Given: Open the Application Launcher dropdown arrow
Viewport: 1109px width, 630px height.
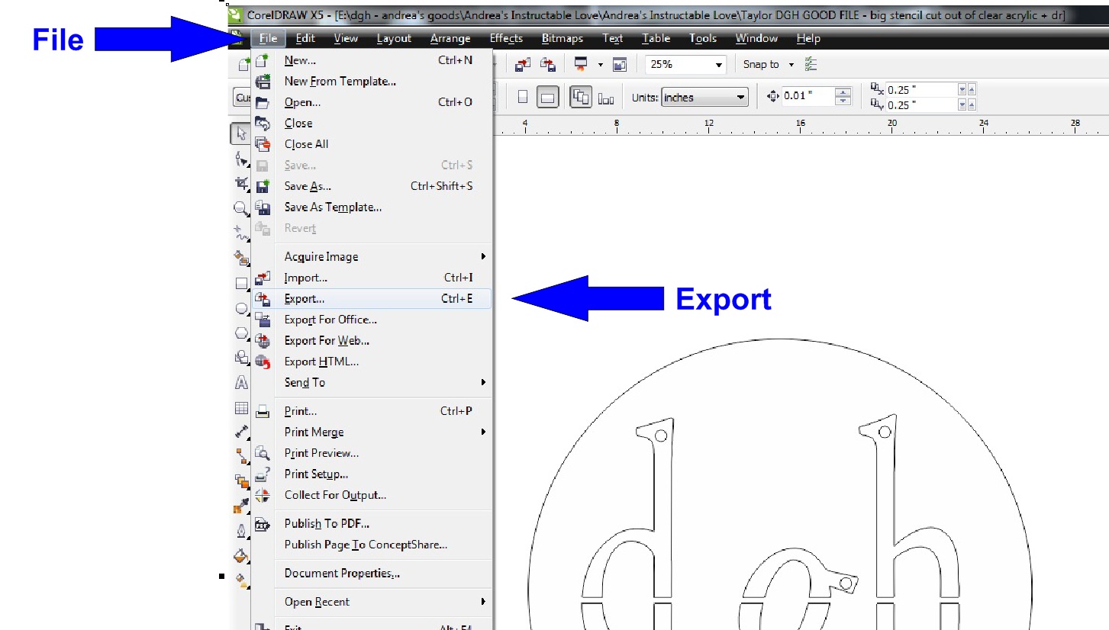Looking at the screenshot, I should (x=601, y=65).
